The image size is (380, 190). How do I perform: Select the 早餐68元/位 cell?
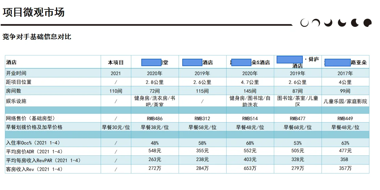click(297, 127)
